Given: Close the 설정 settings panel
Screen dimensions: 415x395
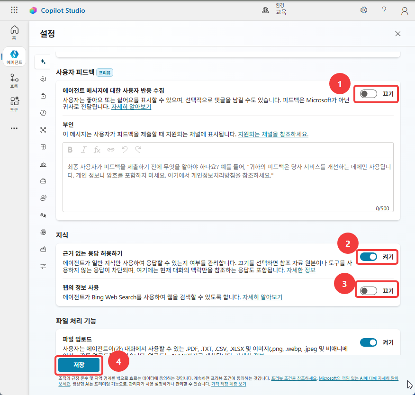Looking at the screenshot, I should [398, 34].
